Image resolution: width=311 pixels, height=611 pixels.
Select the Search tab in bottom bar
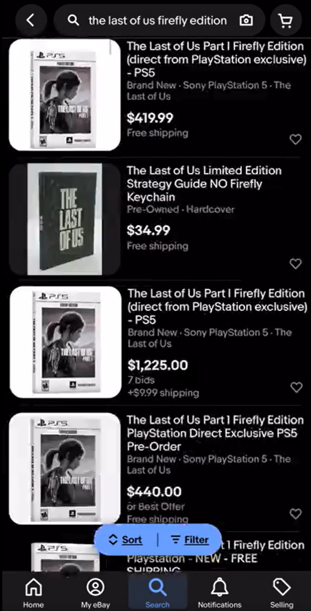[x=157, y=592]
